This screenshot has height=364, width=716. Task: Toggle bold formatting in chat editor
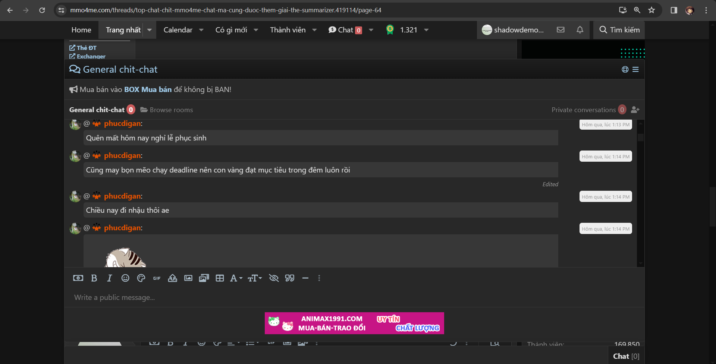(94, 278)
